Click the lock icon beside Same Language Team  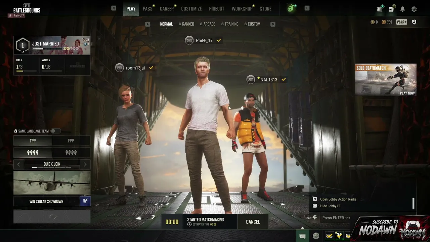point(15,131)
